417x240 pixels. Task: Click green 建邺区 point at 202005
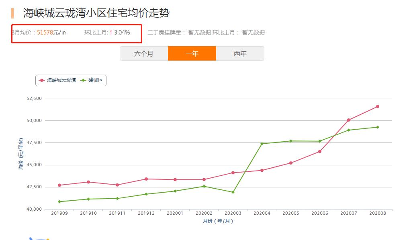[x=291, y=141]
